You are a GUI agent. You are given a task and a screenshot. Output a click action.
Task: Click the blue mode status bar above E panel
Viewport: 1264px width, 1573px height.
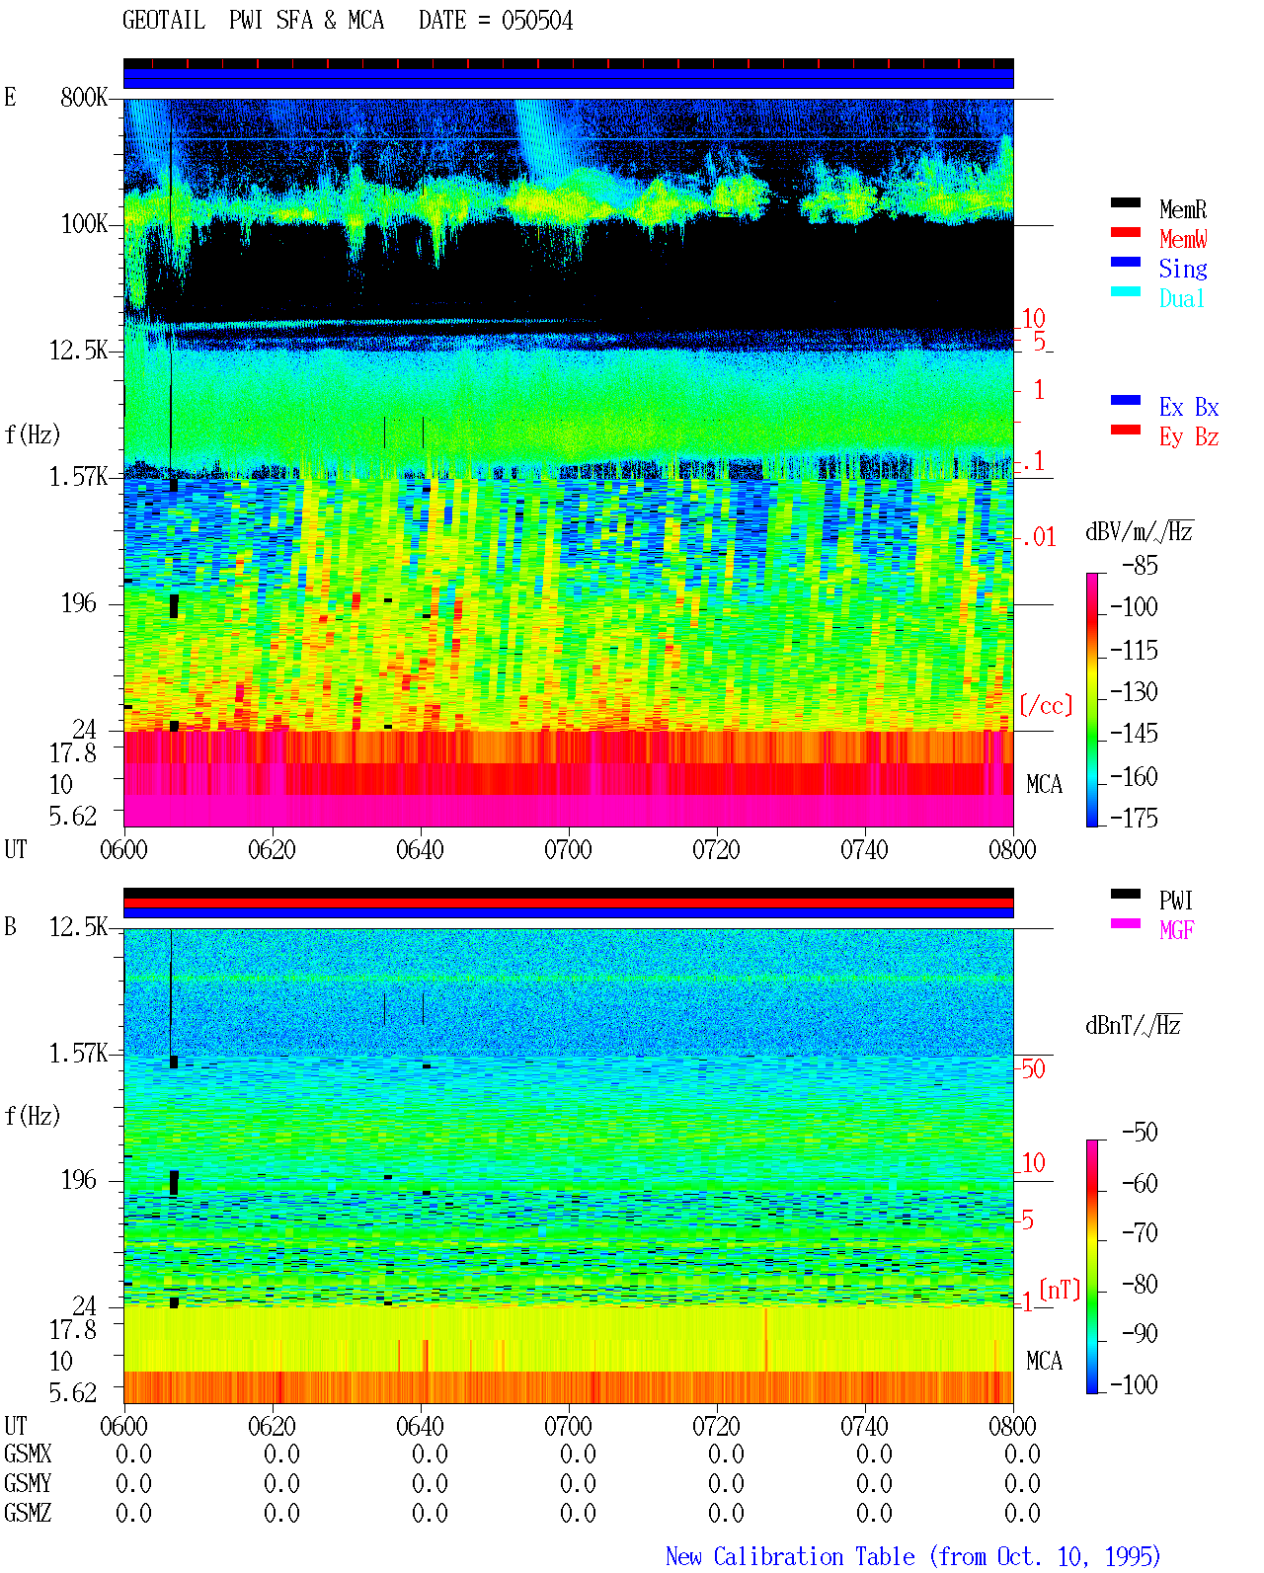[x=569, y=78]
